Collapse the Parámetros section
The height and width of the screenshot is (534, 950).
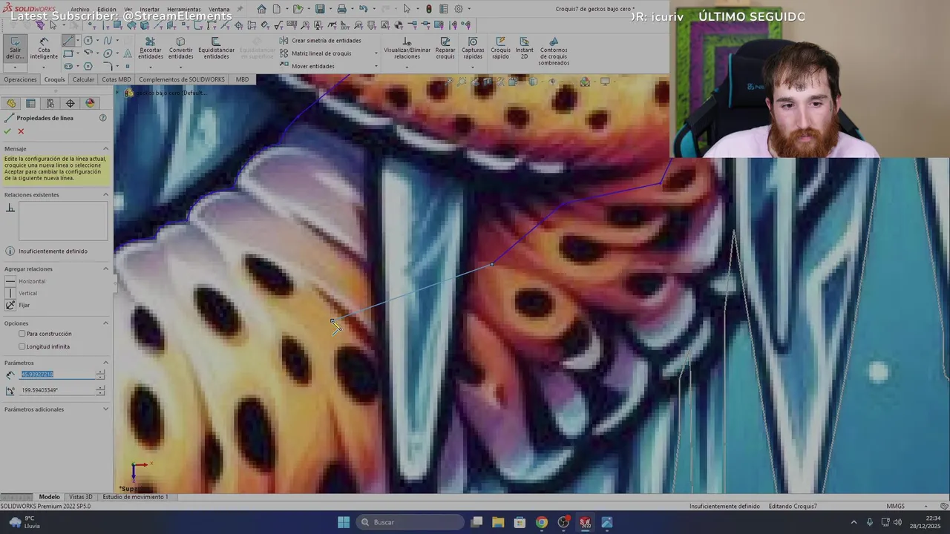click(x=105, y=363)
